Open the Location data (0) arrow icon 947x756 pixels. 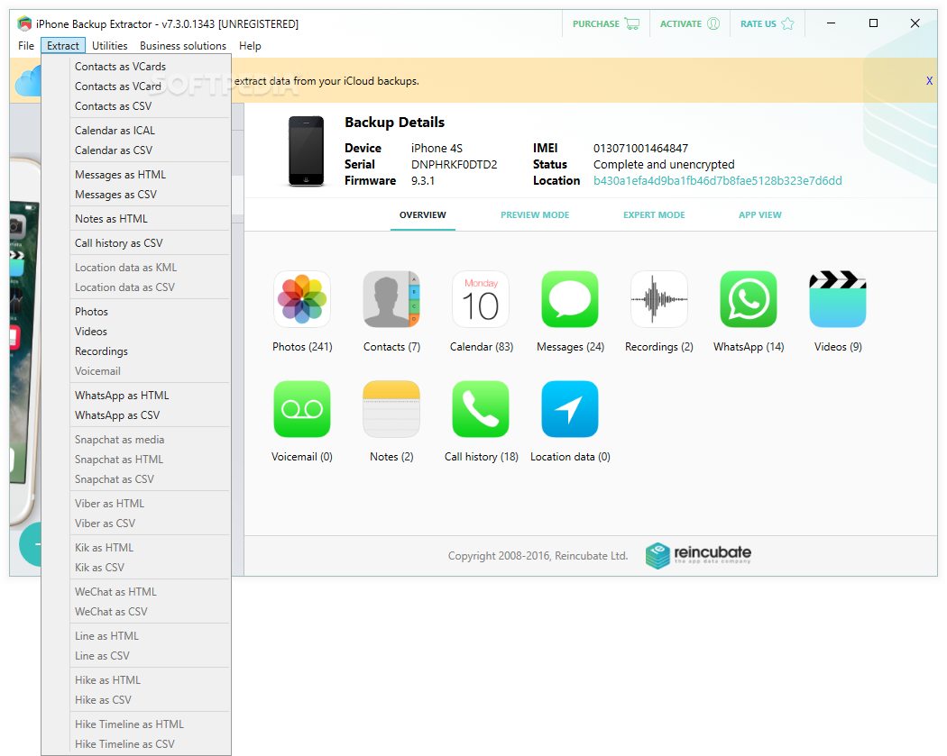tap(570, 409)
